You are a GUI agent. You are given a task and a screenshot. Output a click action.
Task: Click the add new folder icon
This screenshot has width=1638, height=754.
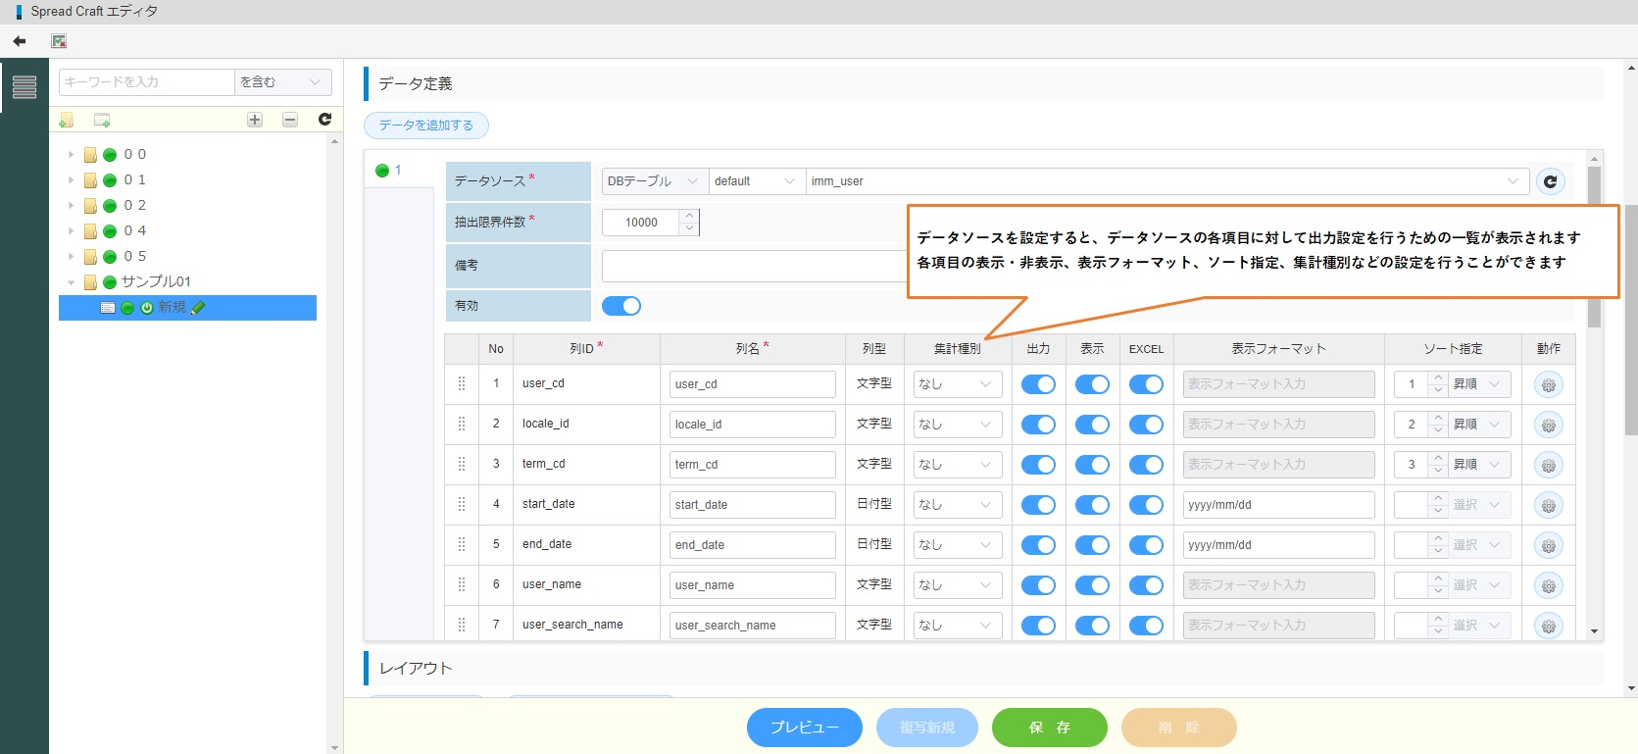coord(66,120)
